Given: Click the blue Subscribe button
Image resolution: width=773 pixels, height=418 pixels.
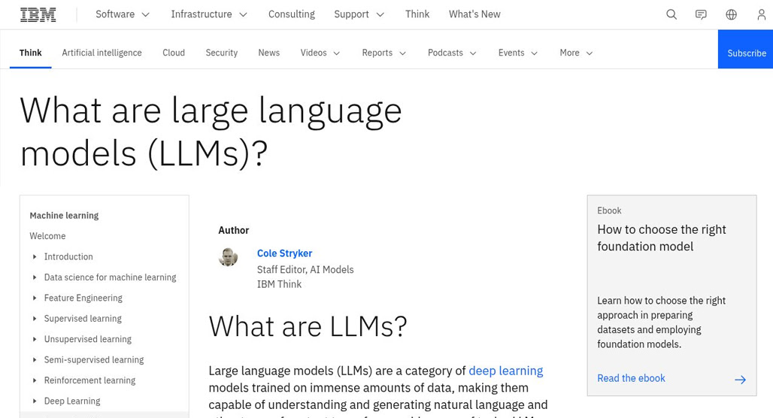Looking at the screenshot, I should point(745,50).
